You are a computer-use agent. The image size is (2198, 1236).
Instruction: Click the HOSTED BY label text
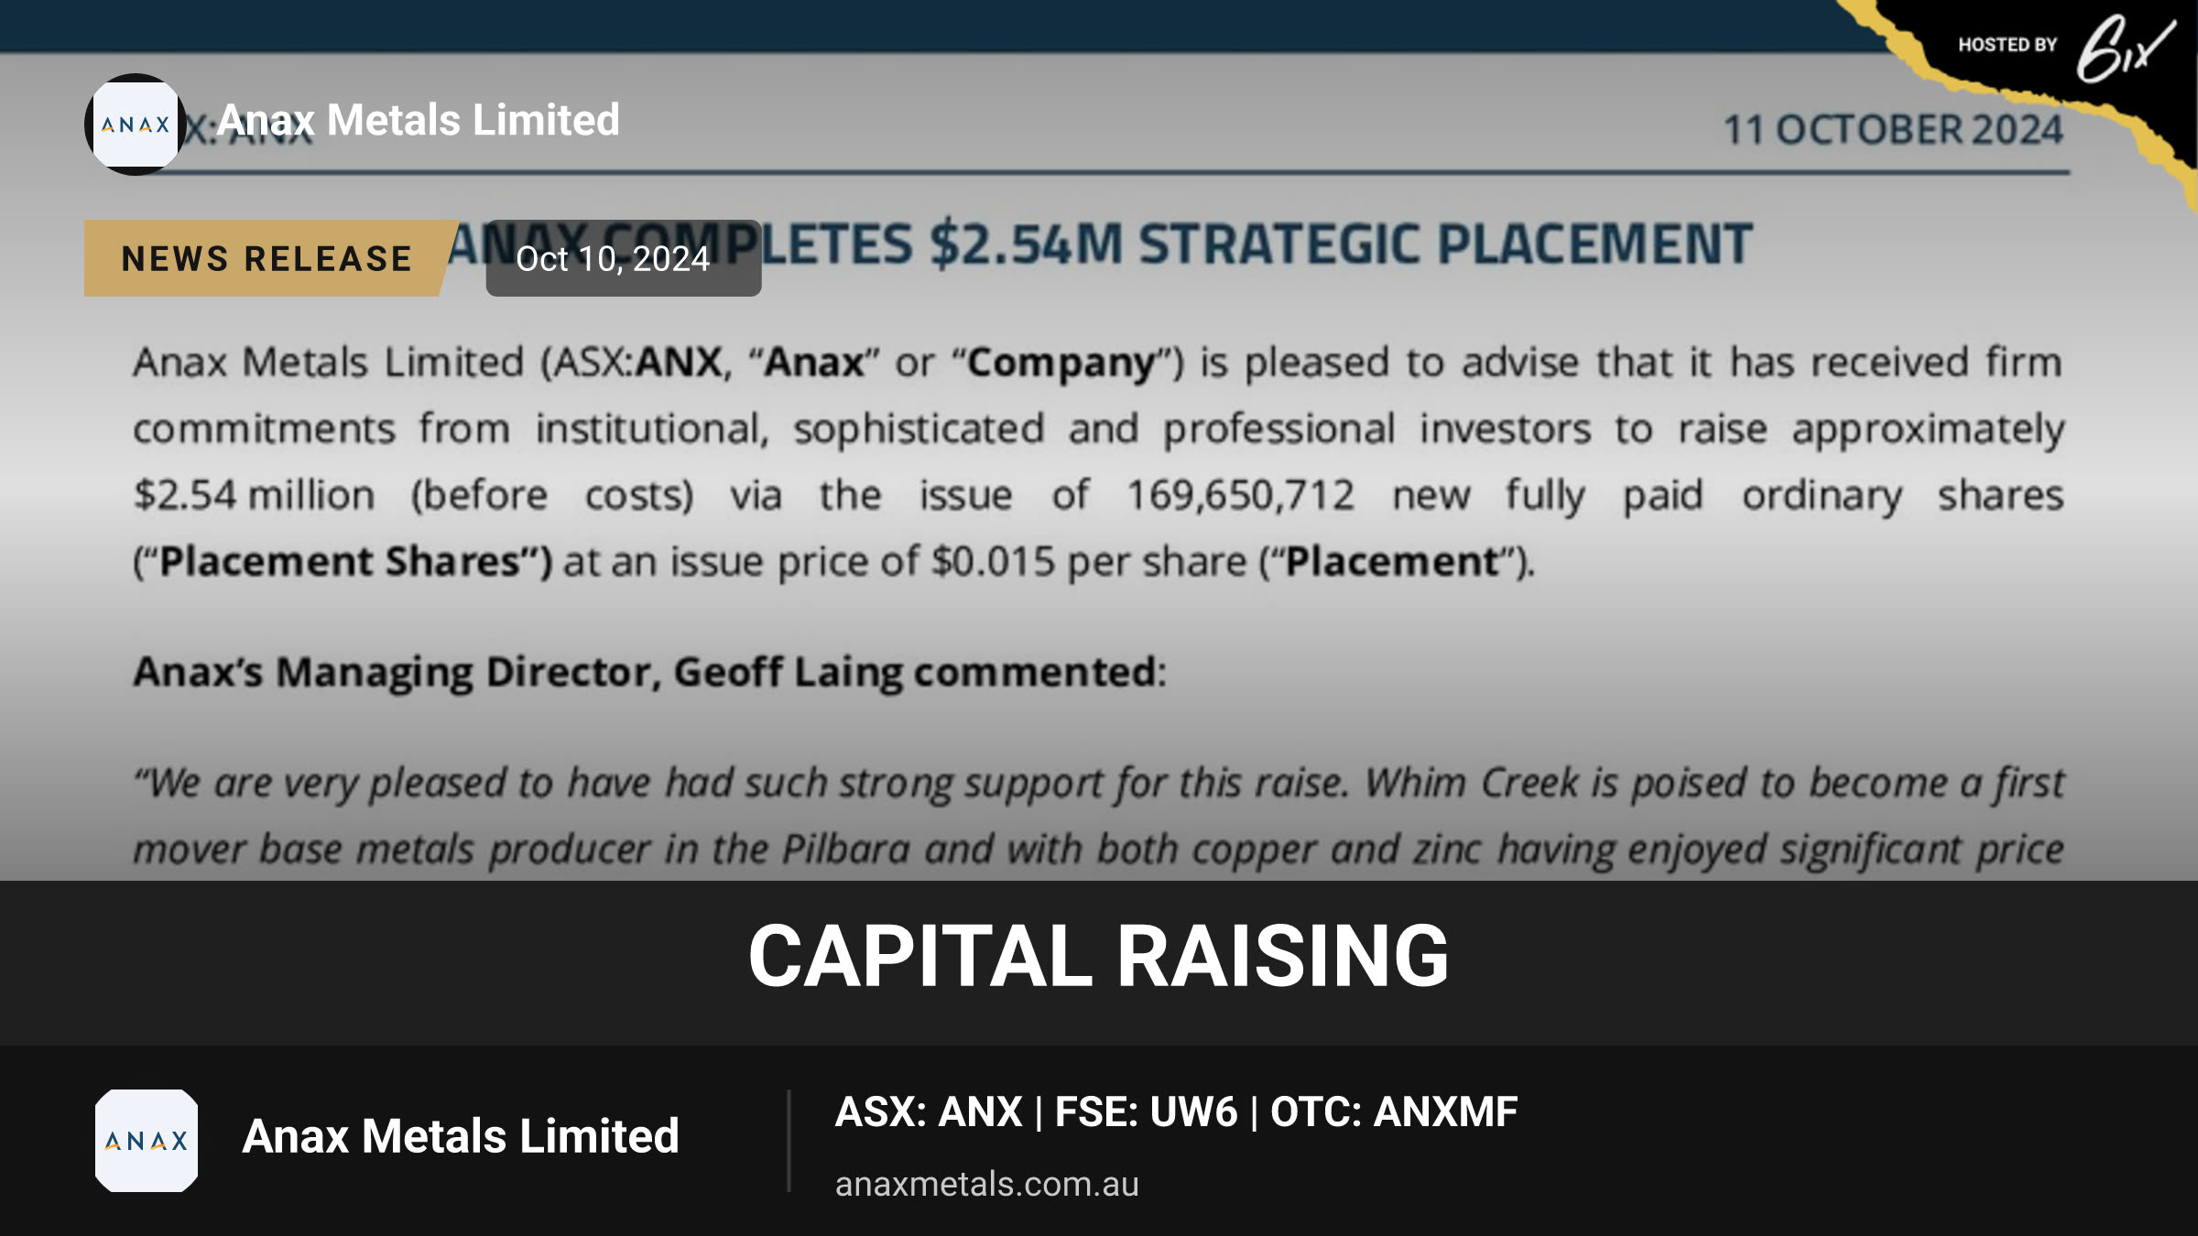pos(2008,45)
